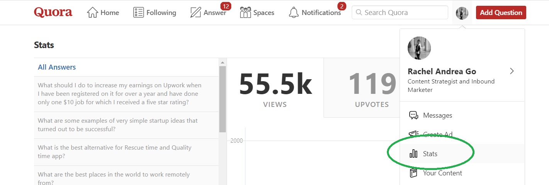Image resolution: width=549 pixels, height=185 pixels.
Task: Select the Rescue time alternative question
Action: (126, 152)
